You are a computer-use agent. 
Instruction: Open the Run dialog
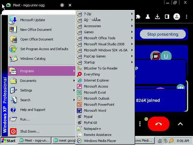click(42, 119)
